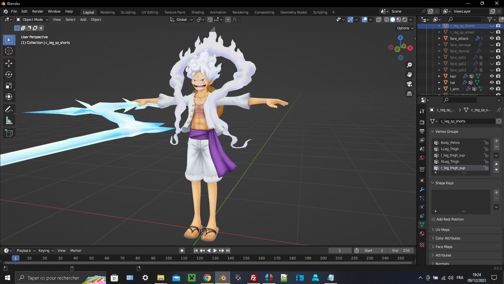The height and width of the screenshot is (284, 504).
Task: Click the Marker timeline menu
Action: point(76,251)
